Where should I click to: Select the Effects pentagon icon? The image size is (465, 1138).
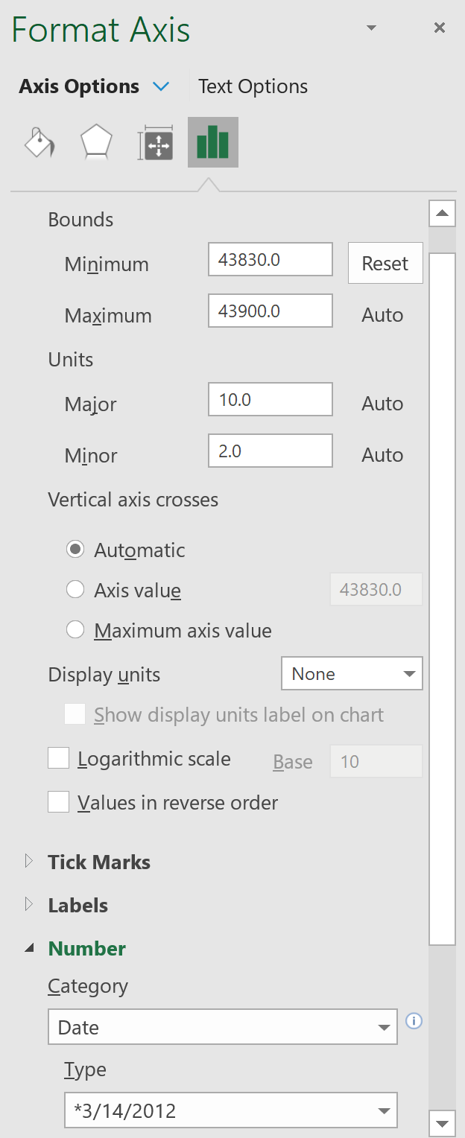point(97,142)
